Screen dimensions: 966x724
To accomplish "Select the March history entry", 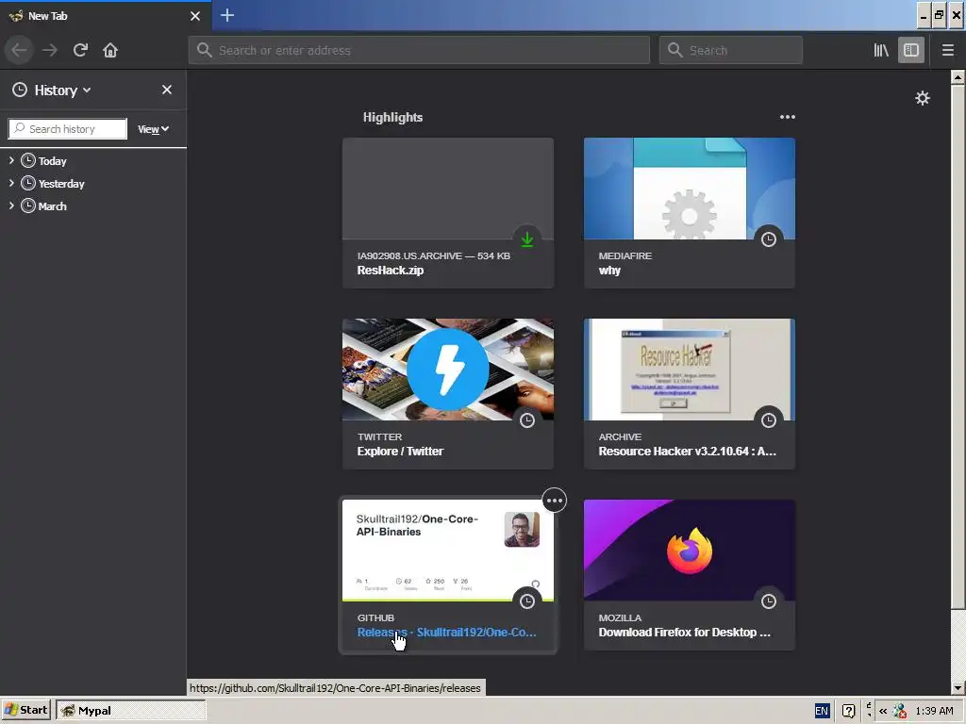I will pos(53,206).
